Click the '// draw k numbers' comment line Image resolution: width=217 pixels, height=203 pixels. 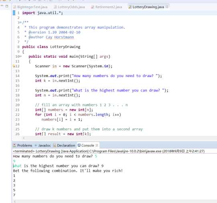[89, 129]
